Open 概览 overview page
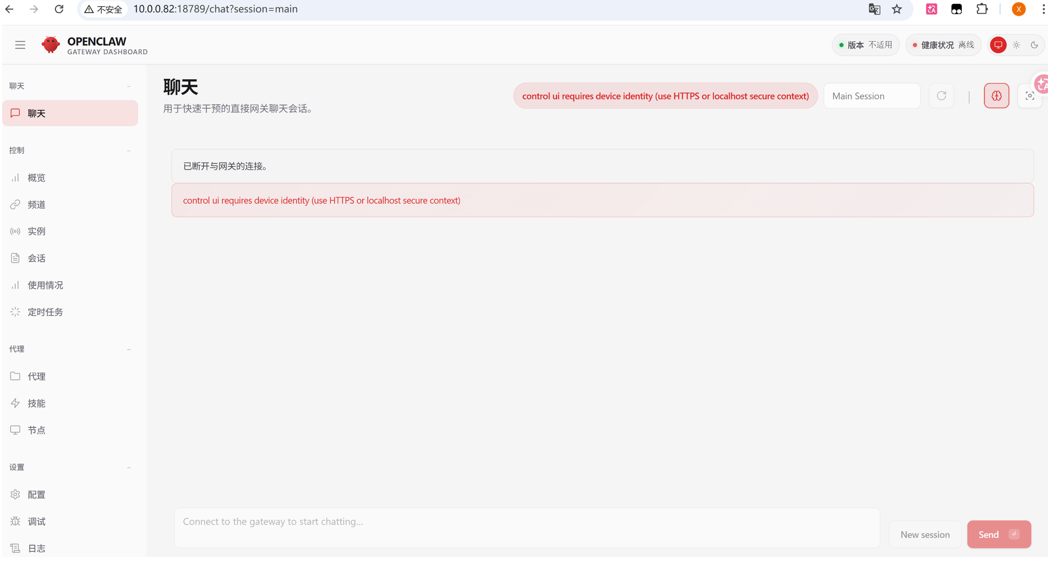The width and height of the screenshot is (1048, 561). point(36,178)
